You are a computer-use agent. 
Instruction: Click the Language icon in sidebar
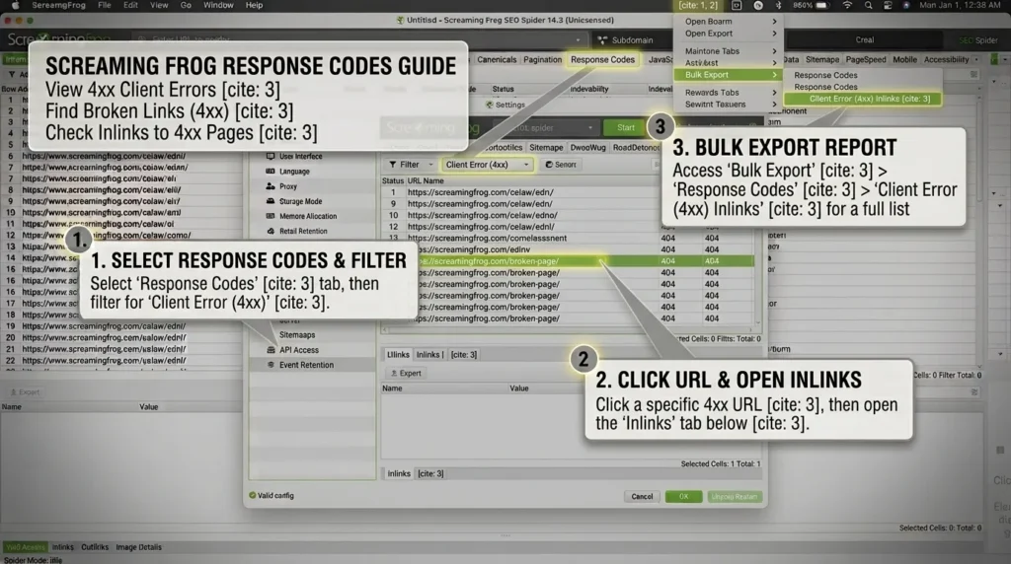pos(271,172)
